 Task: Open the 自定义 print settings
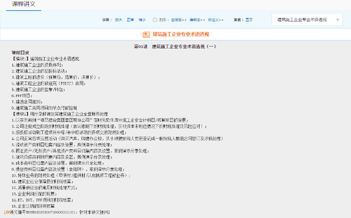click(x=216, y=20)
